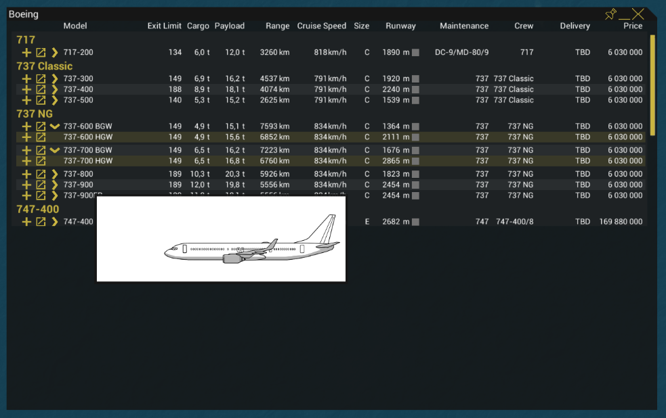Open details icon for 717-200
Screen dimensions: 666x418
(x=41, y=53)
